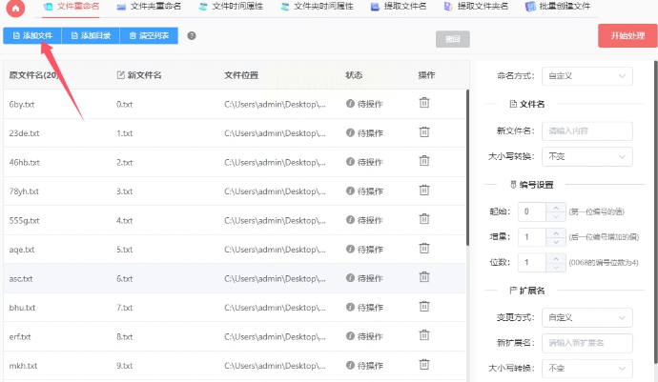
Task: Open 大小写转换 dropdown under 扩展名
Action: coord(587,368)
